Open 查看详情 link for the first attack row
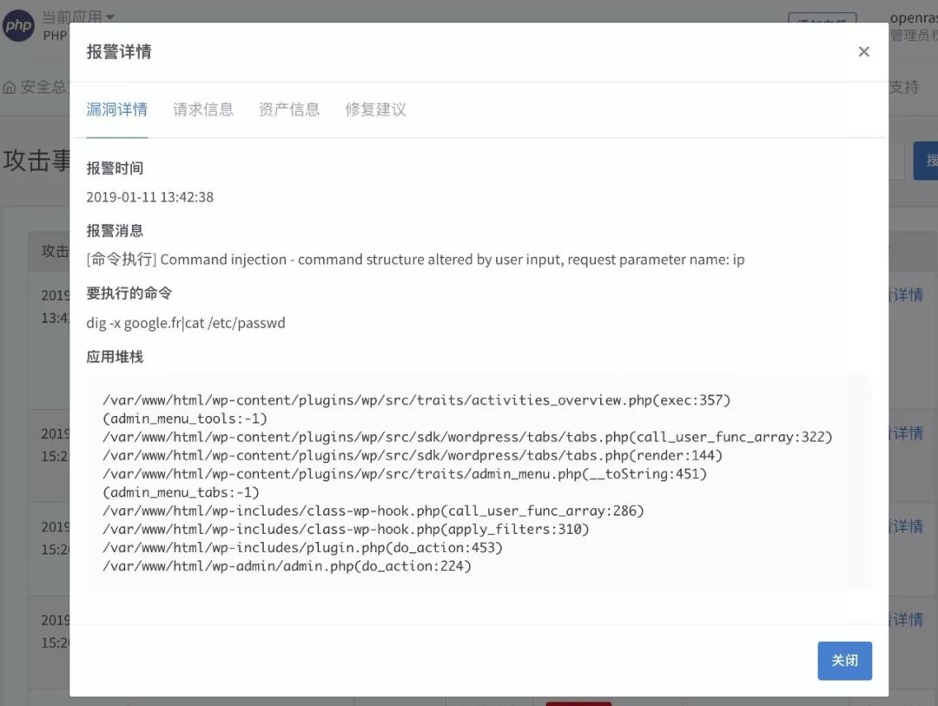The width and height of the screenshot is (938, 706). [x=907, y=295]
